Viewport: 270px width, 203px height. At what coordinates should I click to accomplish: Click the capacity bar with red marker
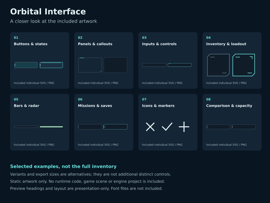tap(244, 127)
